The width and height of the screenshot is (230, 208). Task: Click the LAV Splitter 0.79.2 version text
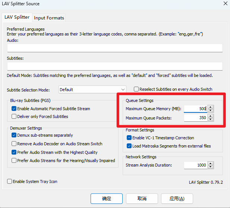tap(206, 182)
